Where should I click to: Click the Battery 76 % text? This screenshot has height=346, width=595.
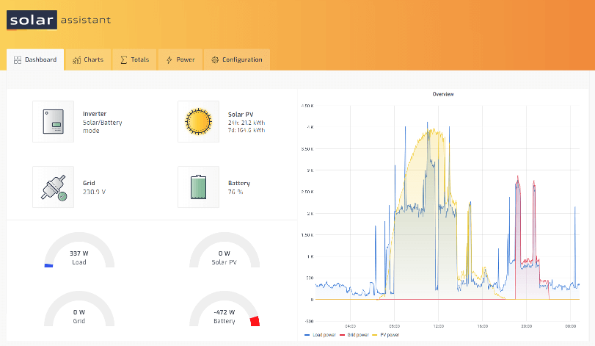pyautogui.click(x=236, y=192)
